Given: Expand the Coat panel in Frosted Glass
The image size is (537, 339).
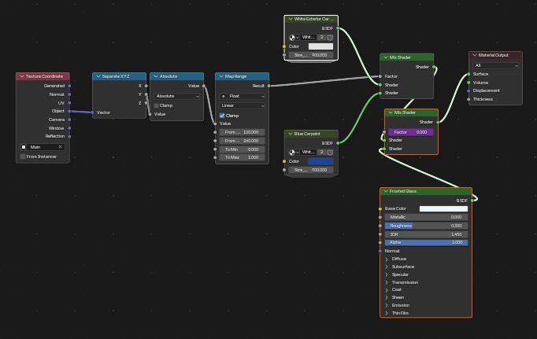Looking at the screenshot, I should (x=387, y=289).
